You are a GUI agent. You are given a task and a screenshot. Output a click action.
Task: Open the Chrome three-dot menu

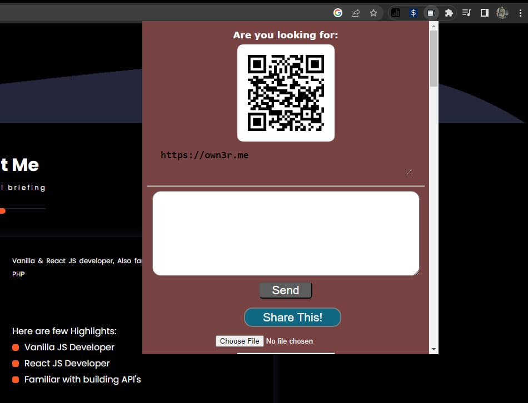[520, 12]
